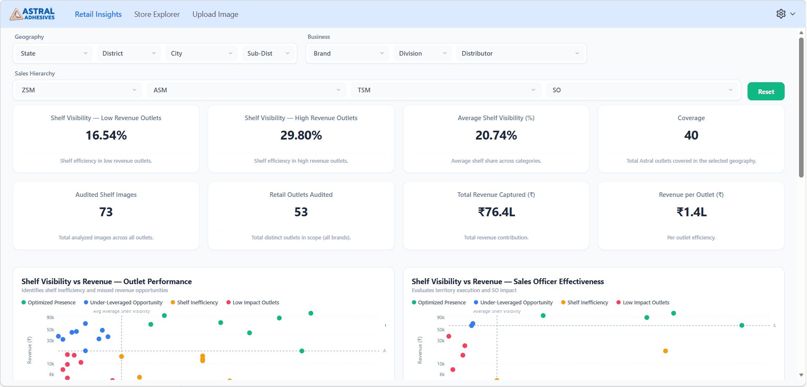Click the 16.54% low revenue visibility value
The height and width of the screenshot is (387, 807).
[x=106, y=135]
